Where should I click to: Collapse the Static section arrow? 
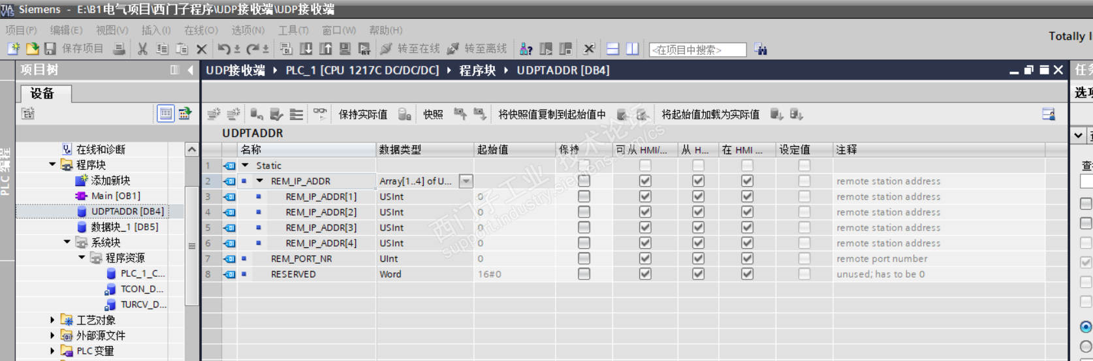(x=246, y=165)
